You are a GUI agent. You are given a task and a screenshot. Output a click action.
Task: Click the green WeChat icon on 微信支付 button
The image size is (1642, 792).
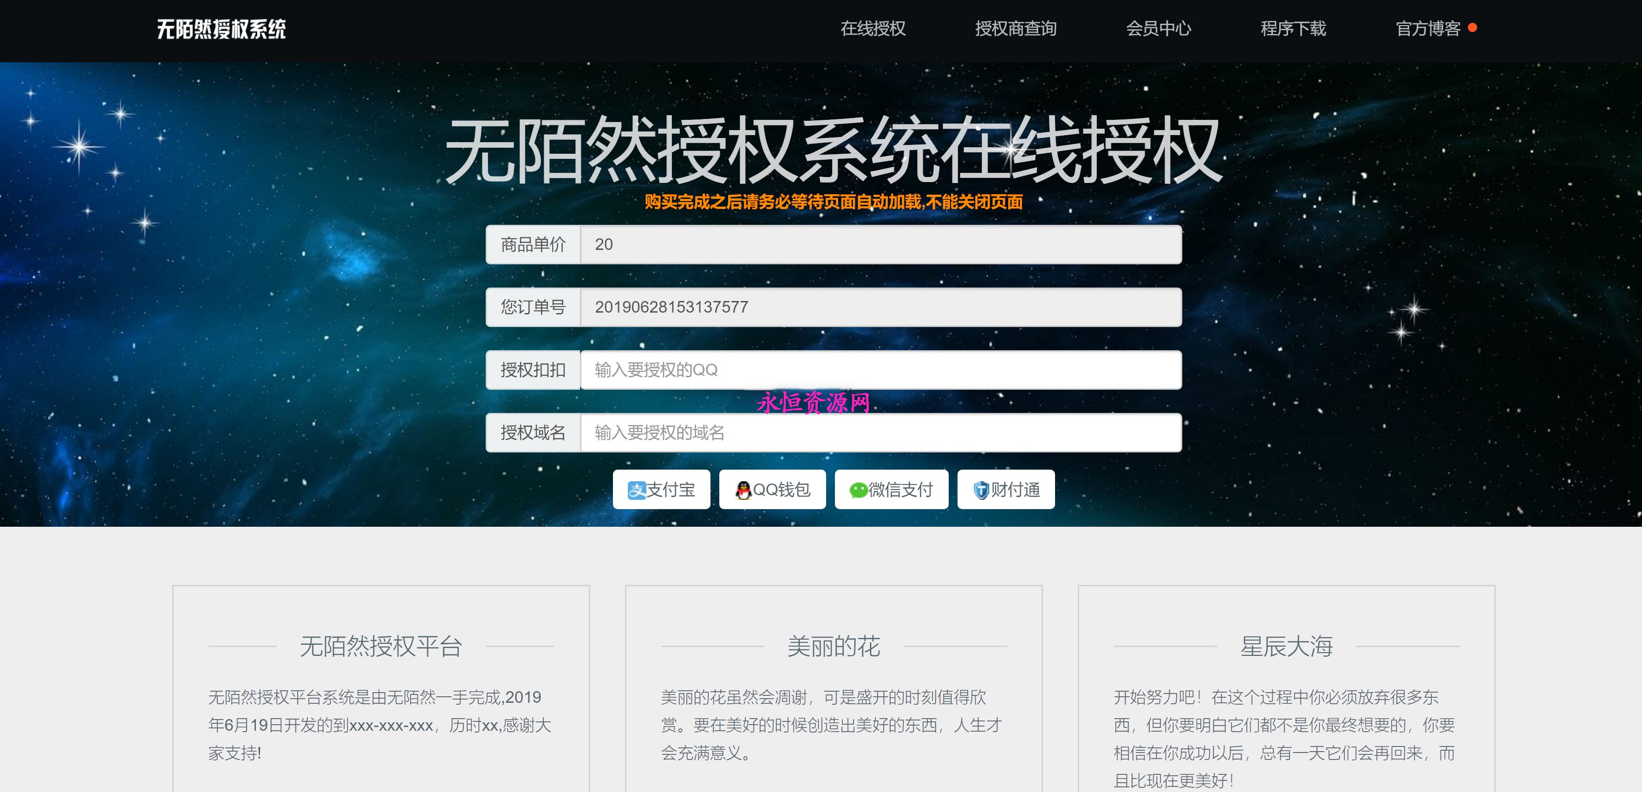[858, 490]
